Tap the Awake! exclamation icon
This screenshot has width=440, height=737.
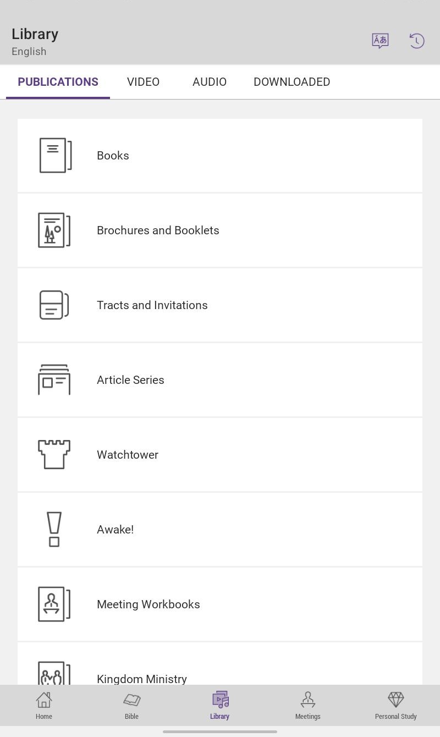[x=54, y=529]
